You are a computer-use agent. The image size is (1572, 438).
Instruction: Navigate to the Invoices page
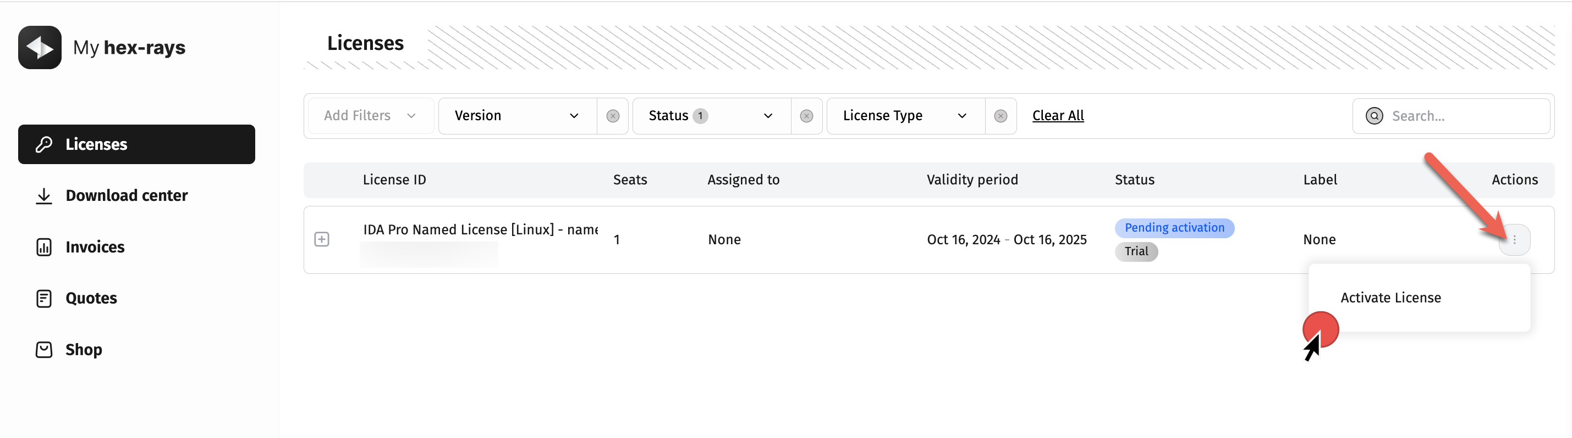[95, 246]
